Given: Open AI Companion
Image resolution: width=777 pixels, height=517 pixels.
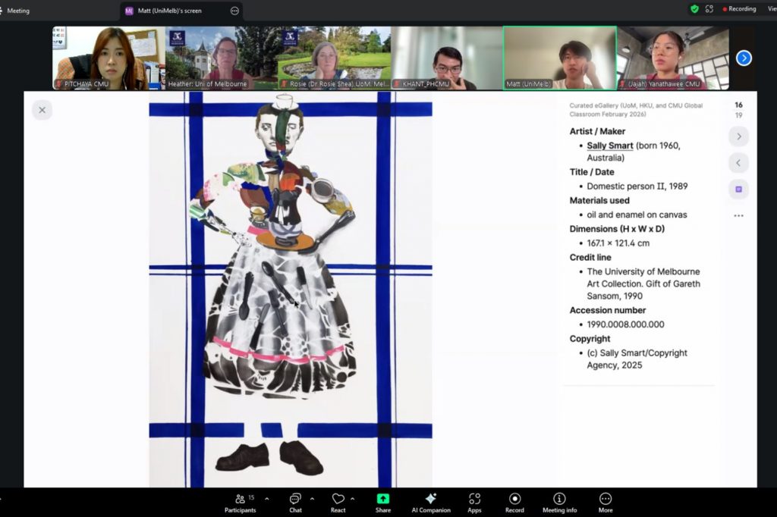Looking at the screenshot, I should click(x=430, y=500).
